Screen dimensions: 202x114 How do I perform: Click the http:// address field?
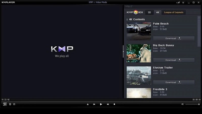[x=162, y=6]
